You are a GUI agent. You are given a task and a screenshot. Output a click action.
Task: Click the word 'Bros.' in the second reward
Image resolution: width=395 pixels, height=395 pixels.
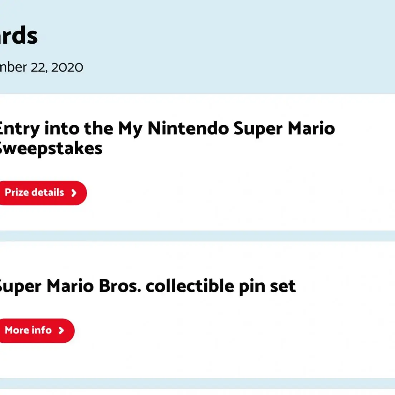(120, 286)
